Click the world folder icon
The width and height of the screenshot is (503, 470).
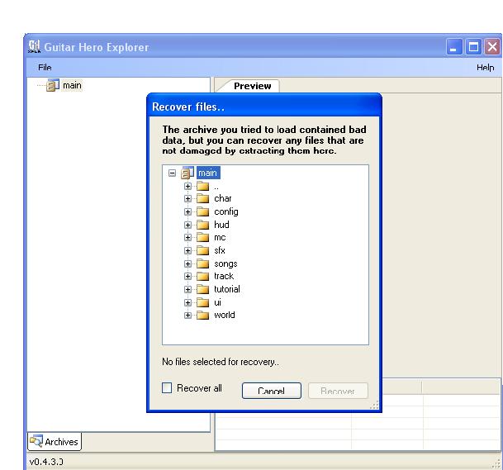(x=202, y=315)
